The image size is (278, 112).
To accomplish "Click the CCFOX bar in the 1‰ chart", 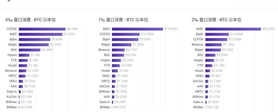I will click(126, 34).
